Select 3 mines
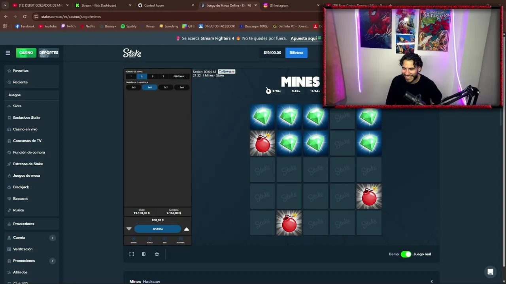 coord(142,77)
